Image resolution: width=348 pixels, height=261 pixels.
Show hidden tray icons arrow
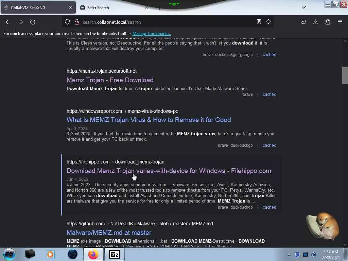(x=289, y=255)
